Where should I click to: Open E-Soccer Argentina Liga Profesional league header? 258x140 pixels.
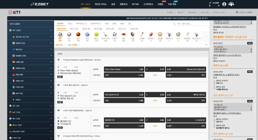pos(82,60)
